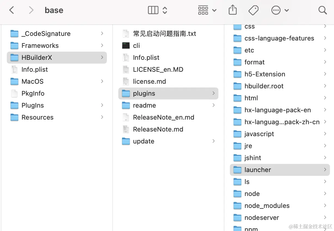Select the launcher folder icon
This screenshot has height=231, width=334.
pos(237,170)
